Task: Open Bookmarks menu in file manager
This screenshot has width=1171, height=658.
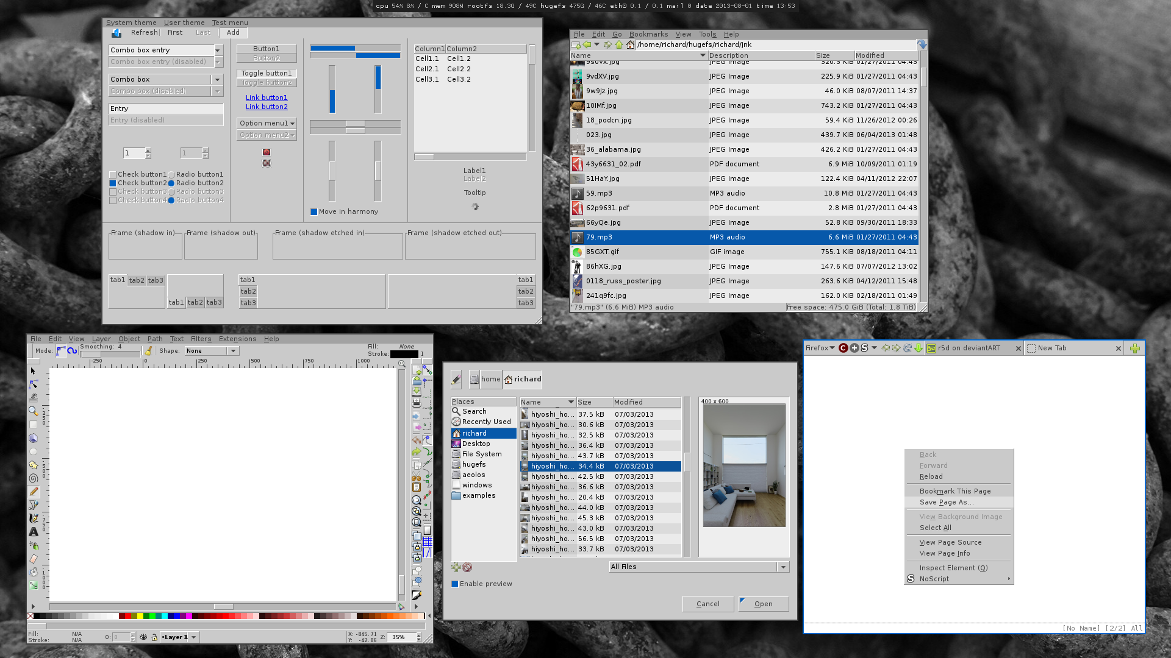Action: [x=648, y=34]
